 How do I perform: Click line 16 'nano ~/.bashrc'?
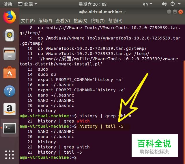[x=51, y=85]
